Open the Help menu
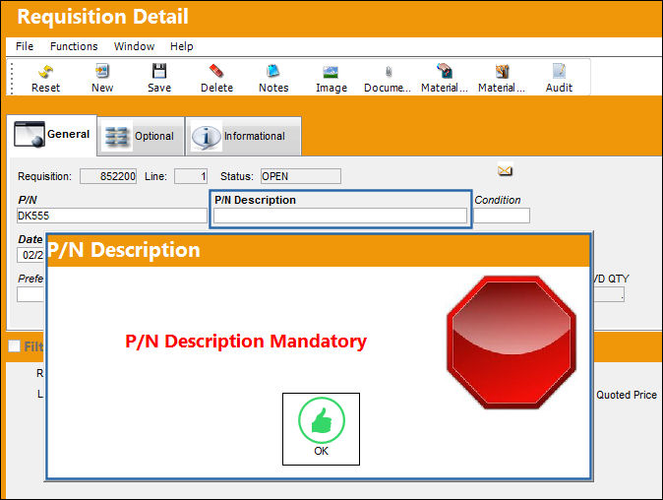 [181, 46]
